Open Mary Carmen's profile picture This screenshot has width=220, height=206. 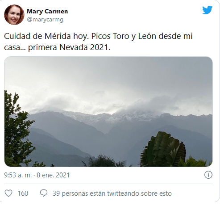(x=14, y=15)
